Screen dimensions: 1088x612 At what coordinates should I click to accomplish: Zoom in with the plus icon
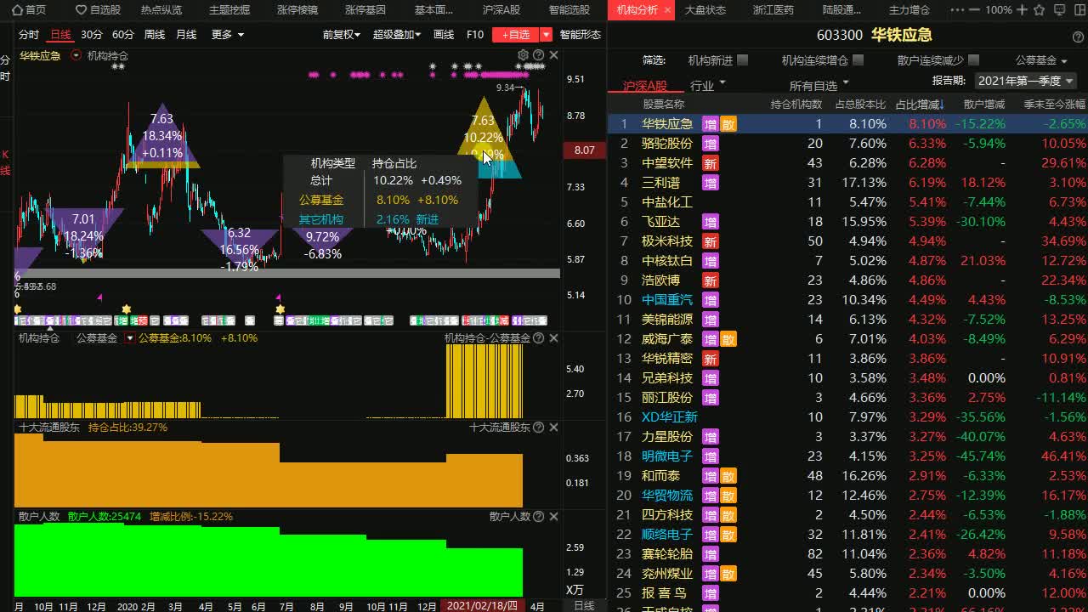(1020, 10)
